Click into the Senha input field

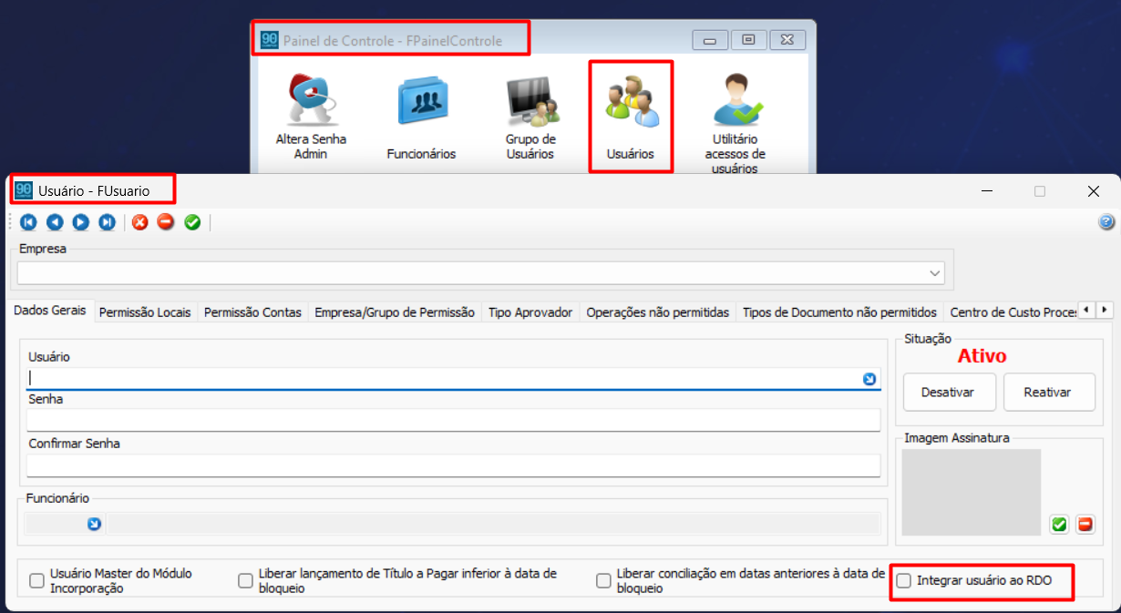453,420
